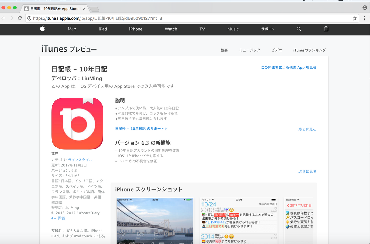Click the address bar URL field
The height and width of the screenshot is (244, 370).
(191, 18)
